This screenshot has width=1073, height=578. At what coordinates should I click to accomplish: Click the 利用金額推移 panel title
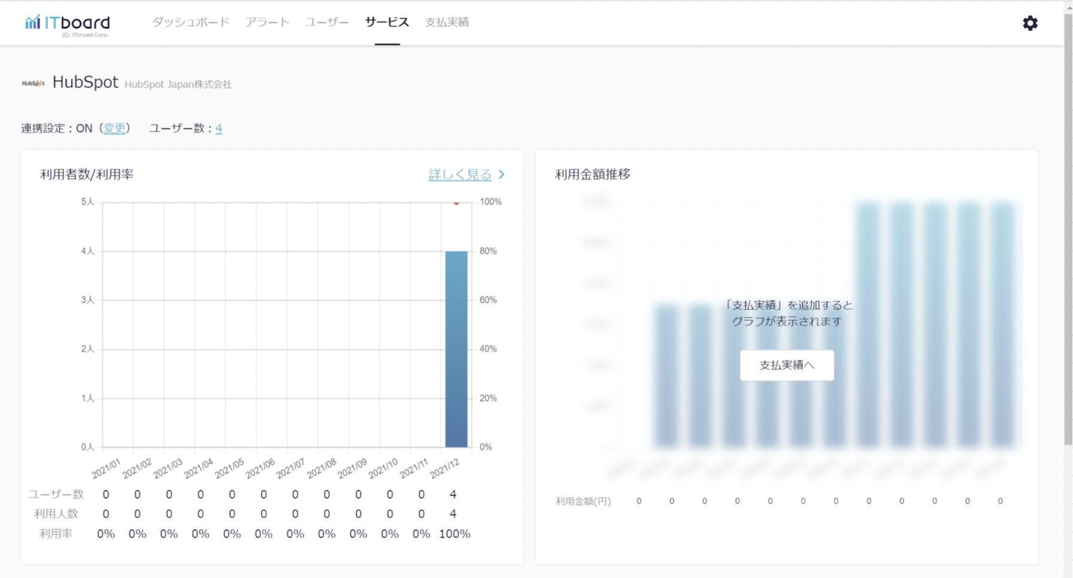click(592, 175)
